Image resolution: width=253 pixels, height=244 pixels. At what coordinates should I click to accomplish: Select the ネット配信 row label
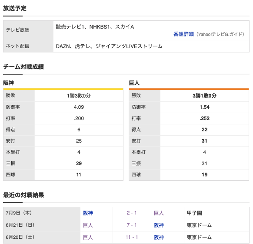coord(17,46)
